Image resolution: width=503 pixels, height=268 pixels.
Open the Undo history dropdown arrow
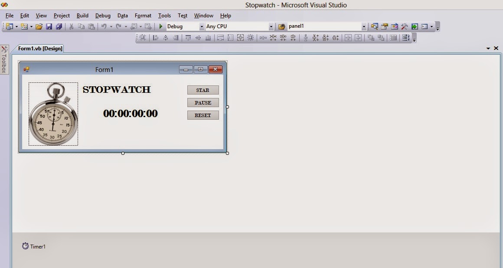(x=111, y=26)
